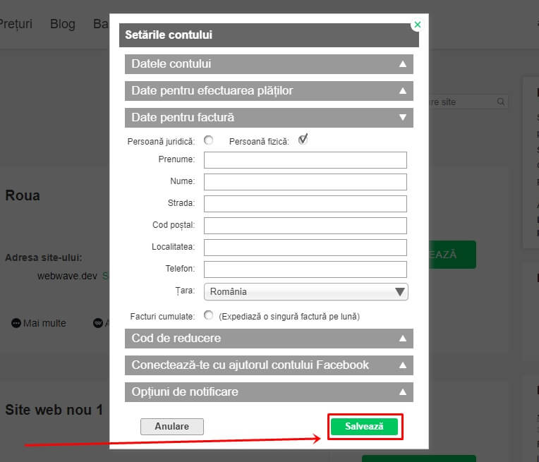Viewport: 539px width, 462px height.
Task: Expand Date pentru efectuarea plăților section
Action: [x=269, y=91]
